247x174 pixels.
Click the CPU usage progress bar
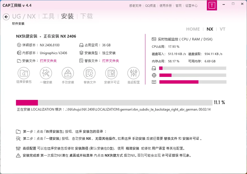tap(193, 75)
